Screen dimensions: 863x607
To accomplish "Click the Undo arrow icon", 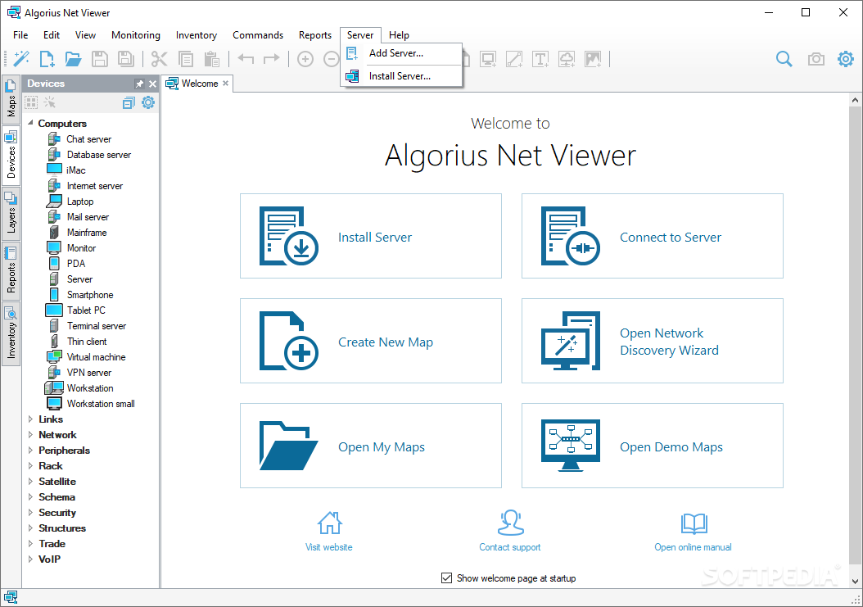I will 246,58.
